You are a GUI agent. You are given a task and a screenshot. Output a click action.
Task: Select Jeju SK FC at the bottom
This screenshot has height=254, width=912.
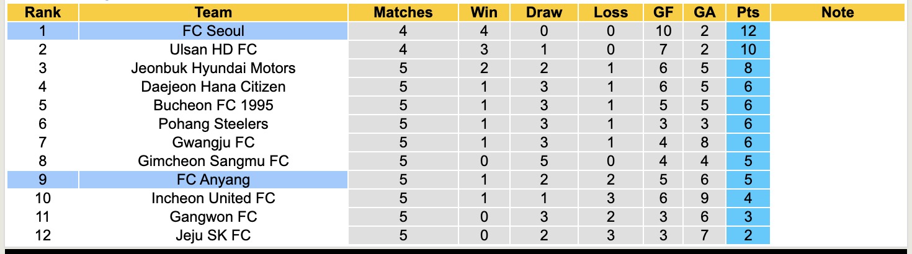(x=213, y=235)
